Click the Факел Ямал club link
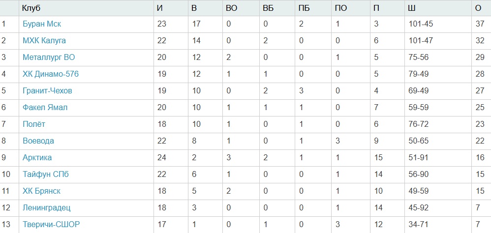The width and height of the screenshot is (491, 233). pyautogui.click(x=45, y=107)
